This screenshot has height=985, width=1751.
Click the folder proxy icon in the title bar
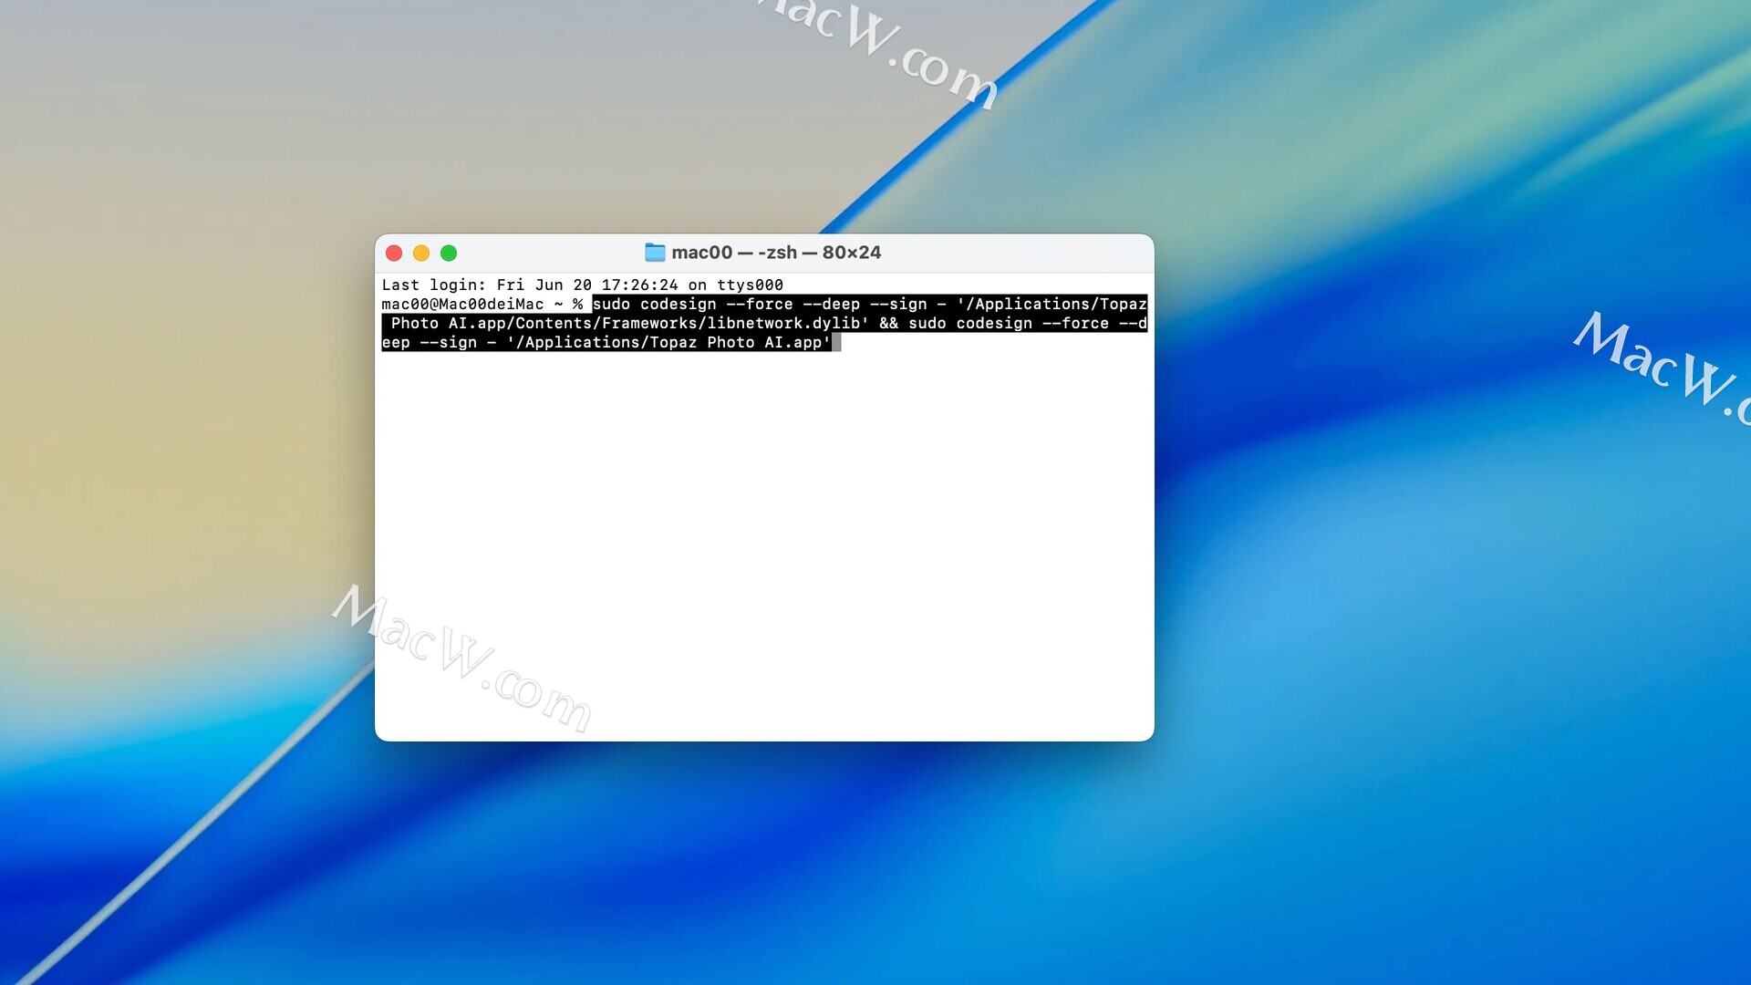(655, 253)
